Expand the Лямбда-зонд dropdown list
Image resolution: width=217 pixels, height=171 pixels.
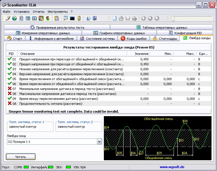[99, 141]
